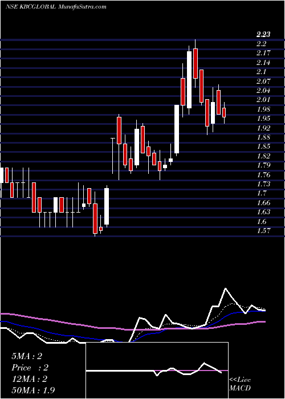Click the 5MA : 2 legend entry

point(27,356)
